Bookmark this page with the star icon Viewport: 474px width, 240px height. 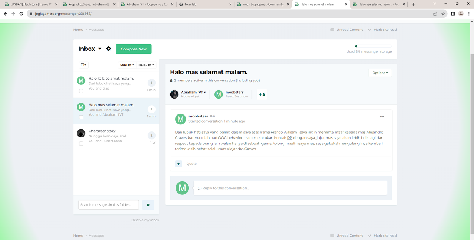pyautogui.click(x=443, y=14)
